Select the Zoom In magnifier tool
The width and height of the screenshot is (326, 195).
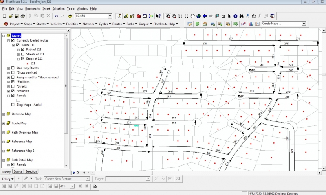pyautogui.click(x=168, y=16)
